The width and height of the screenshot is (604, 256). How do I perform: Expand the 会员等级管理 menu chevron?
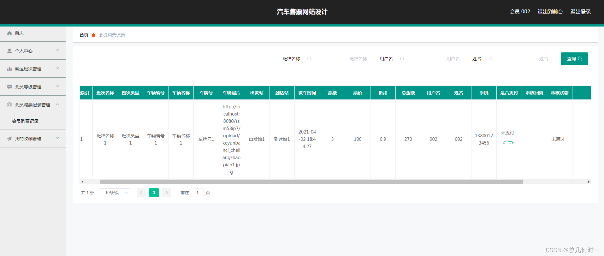coord(57,86)
